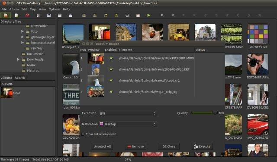The height and width of the screenshot is (162, 277).
Task: Click the previous image arrow icon
Action: coord(238,16)
